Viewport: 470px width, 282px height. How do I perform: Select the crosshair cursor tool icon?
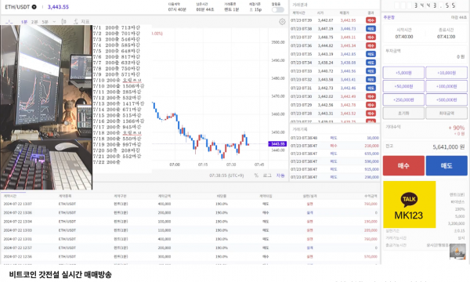(x=9, y=22)
